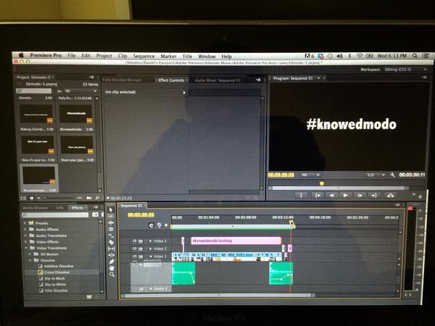This screenshot has width=435, height=326.
Task: Select the Selection arrow tool
Action: pyautogui.click(x=111, y=209)
